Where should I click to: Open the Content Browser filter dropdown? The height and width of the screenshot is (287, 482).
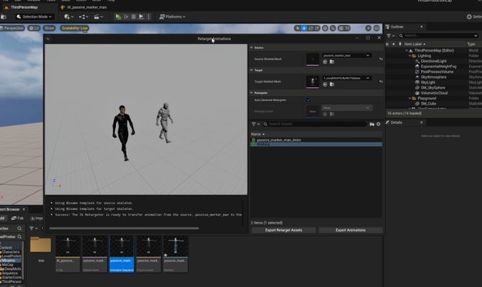[x=33, y=228]
